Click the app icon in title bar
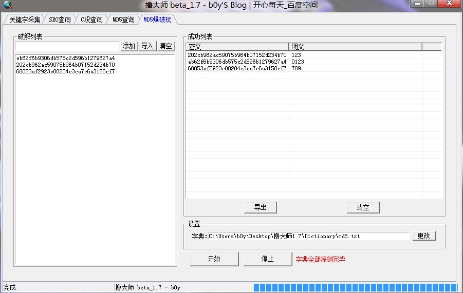 click(x=7, y=5)
